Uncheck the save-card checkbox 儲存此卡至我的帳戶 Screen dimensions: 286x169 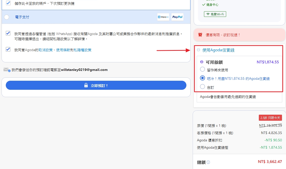pyautogui.click(x=8, y=3)
